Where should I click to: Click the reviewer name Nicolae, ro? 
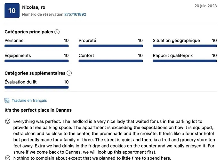click(x=34, y=7)
